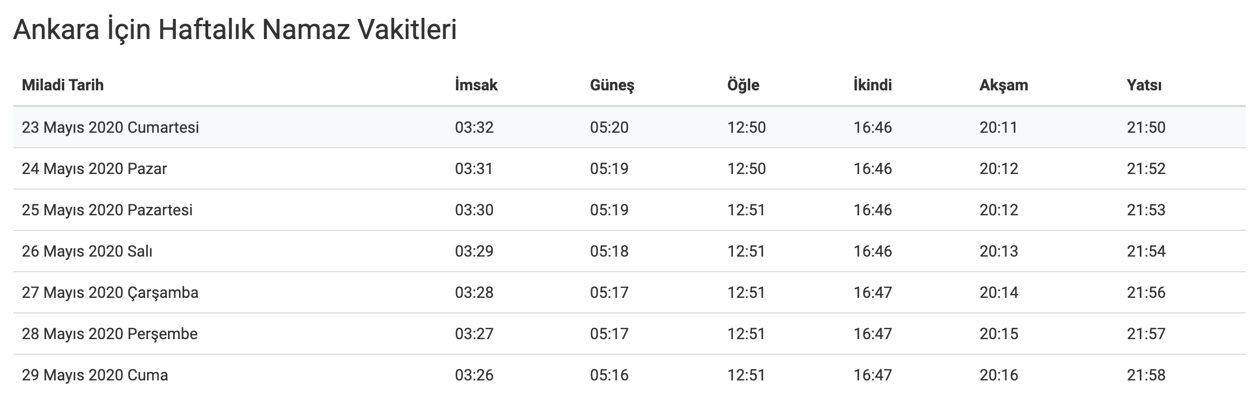Select the 24 Mayıs 2020 Pazar date
The height and width of the screenshot is (415, 1257).
(94, 169)
